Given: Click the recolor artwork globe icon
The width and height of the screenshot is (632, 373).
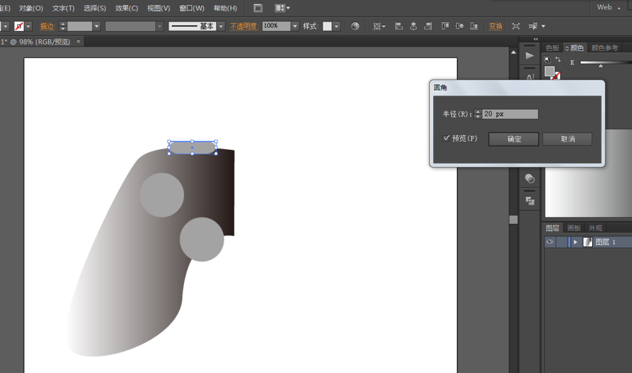Looking at the screenshot, I should pos(355,26).
